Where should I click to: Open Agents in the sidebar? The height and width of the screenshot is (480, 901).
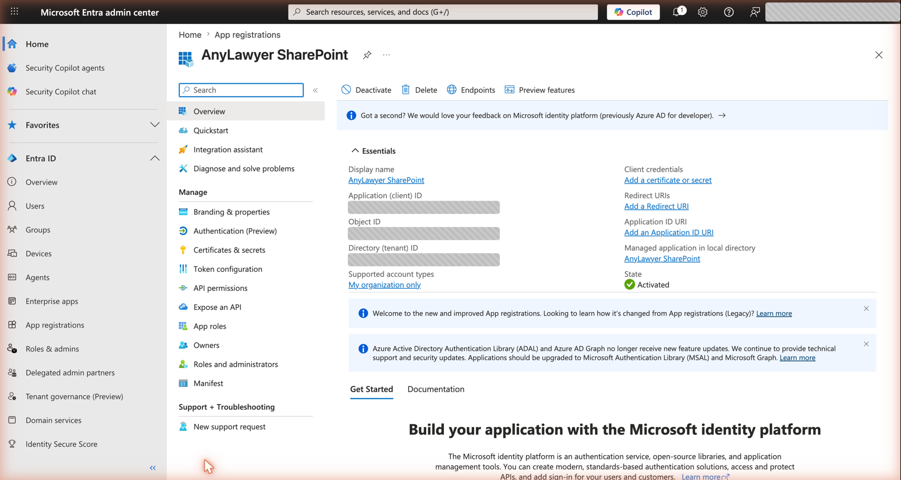pos(37,277)
